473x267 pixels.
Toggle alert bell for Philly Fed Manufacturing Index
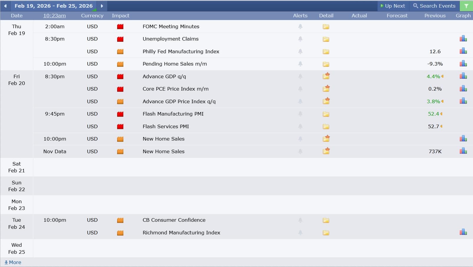(300, 51)
